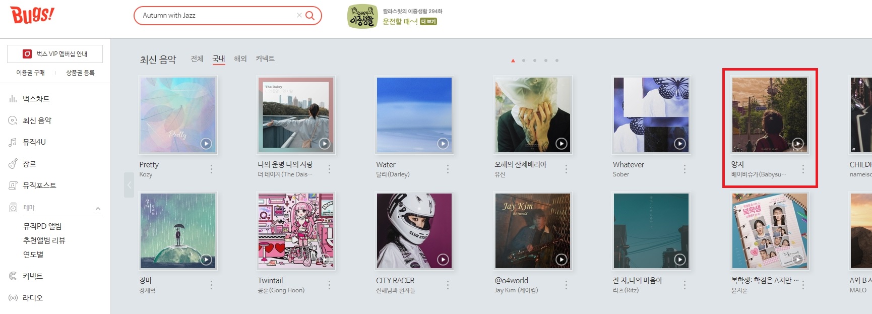Viewport: 872px width, 314px height.
Task: Open more options for Whatever album
Action: (684, 169)
